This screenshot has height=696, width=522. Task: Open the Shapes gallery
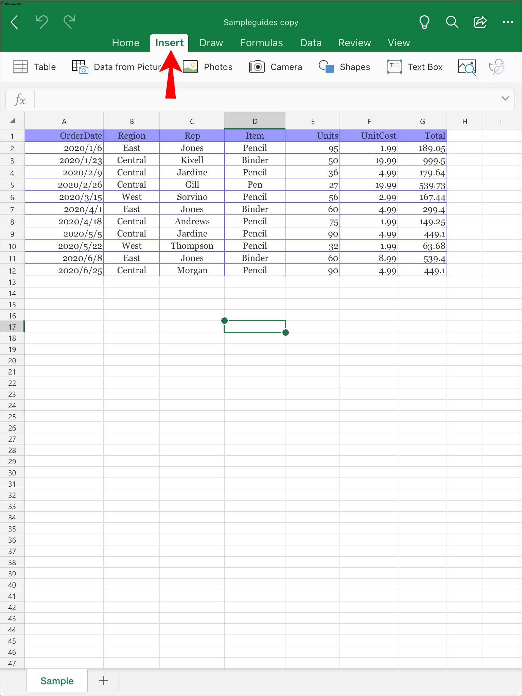tap(344, 67)
